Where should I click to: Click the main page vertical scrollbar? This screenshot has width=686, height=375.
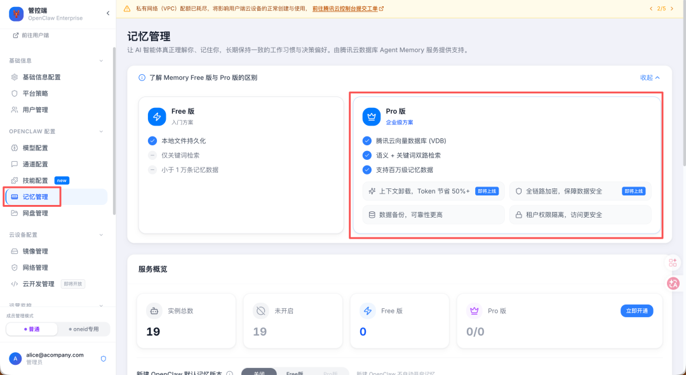click(x=684, y=83)
